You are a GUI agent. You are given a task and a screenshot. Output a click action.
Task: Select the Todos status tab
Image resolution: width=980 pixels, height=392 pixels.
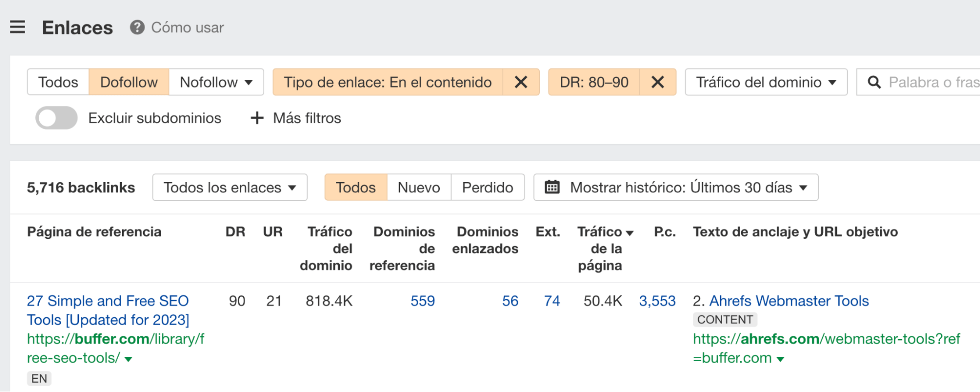(356, 187)
